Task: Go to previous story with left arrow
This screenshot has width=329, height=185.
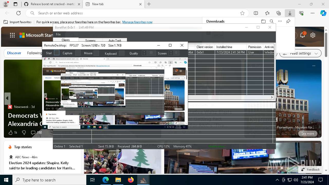Action: (x=7, y=98)
